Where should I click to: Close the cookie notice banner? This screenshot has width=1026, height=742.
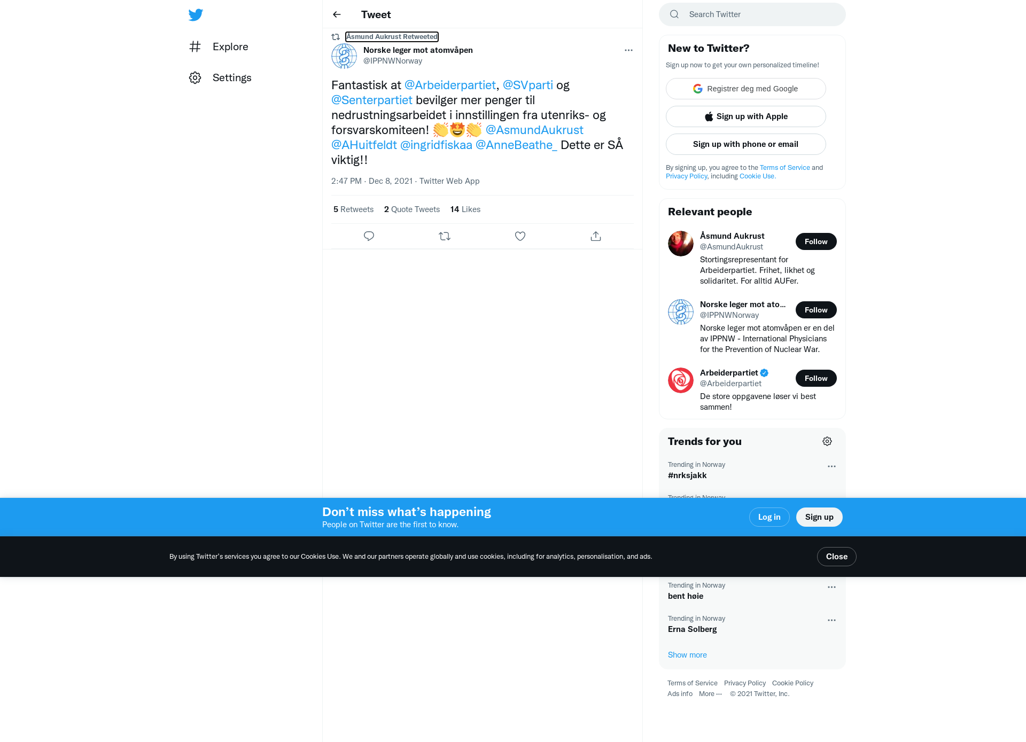836,557
